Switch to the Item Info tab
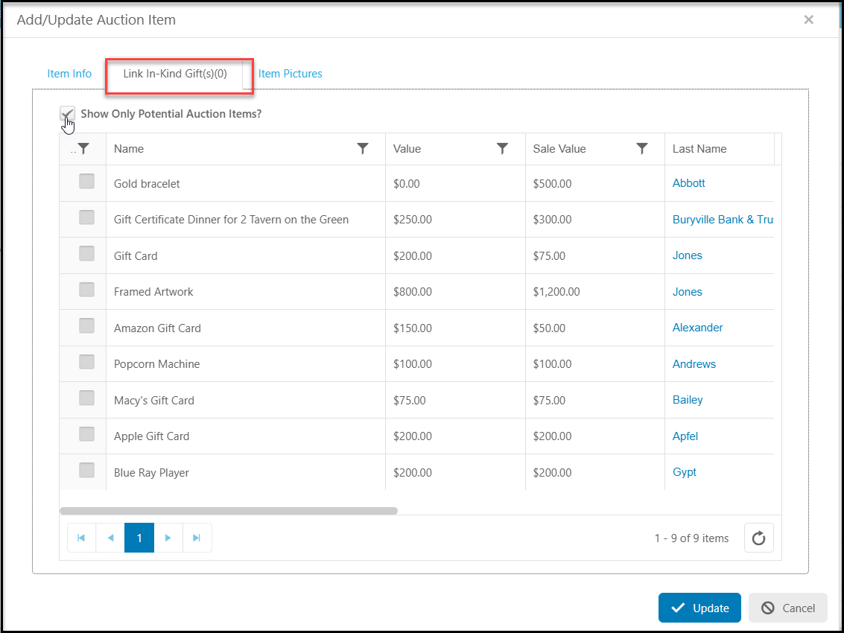The height and width of the screenshot is (633, 844). click(69, 74)
